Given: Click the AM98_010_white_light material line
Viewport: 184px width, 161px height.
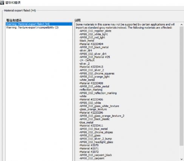Looking at the screenshot, I should 94,34.
